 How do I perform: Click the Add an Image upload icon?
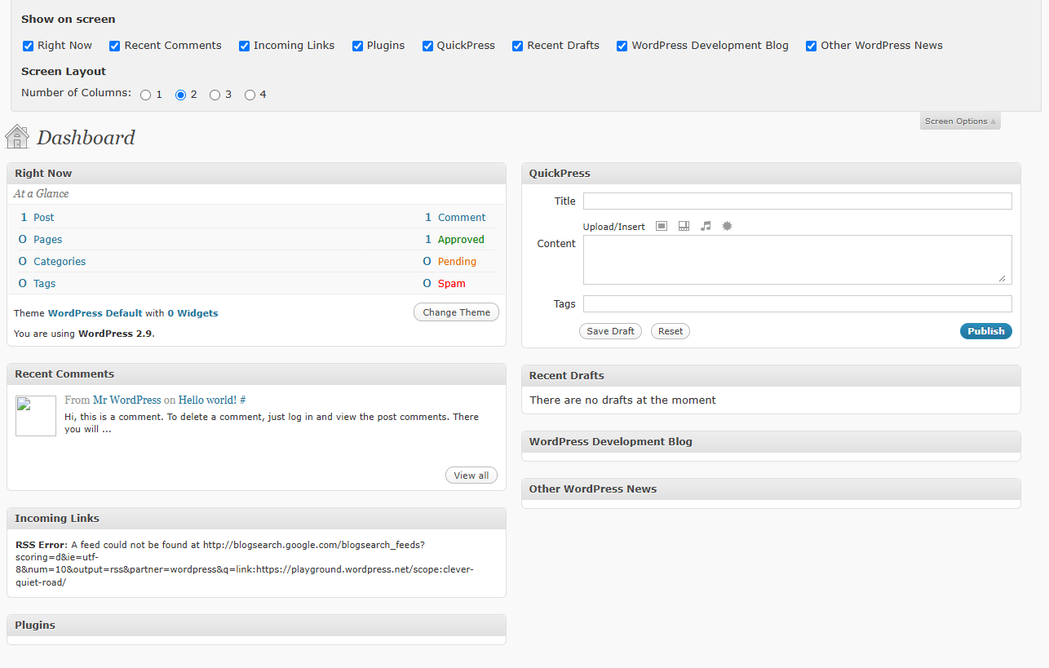(662, 226)
